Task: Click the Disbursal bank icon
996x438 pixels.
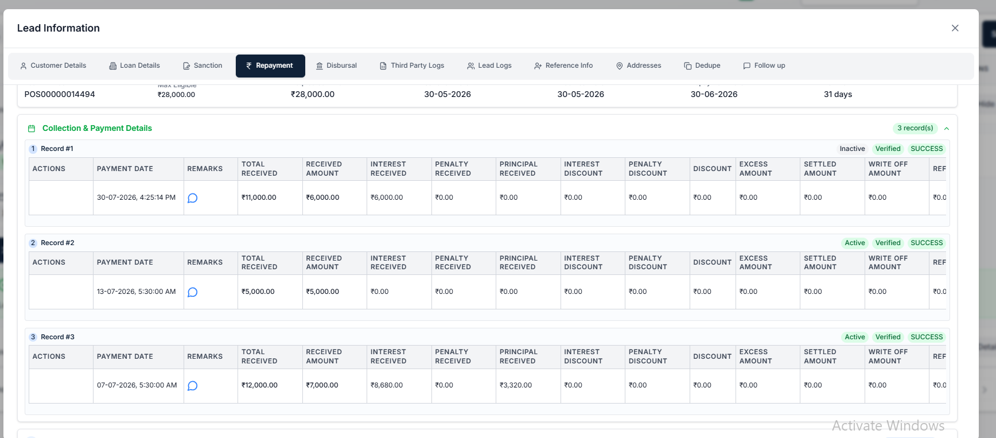Action: (320, 66)
